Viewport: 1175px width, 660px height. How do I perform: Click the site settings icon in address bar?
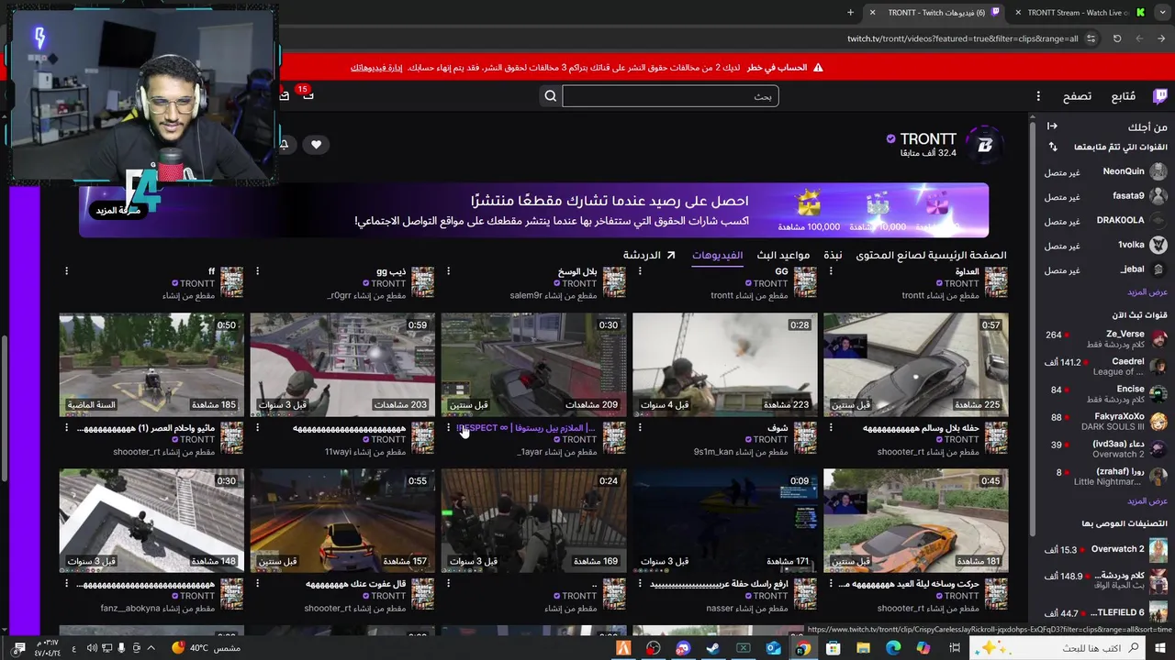pos(1091,38)
